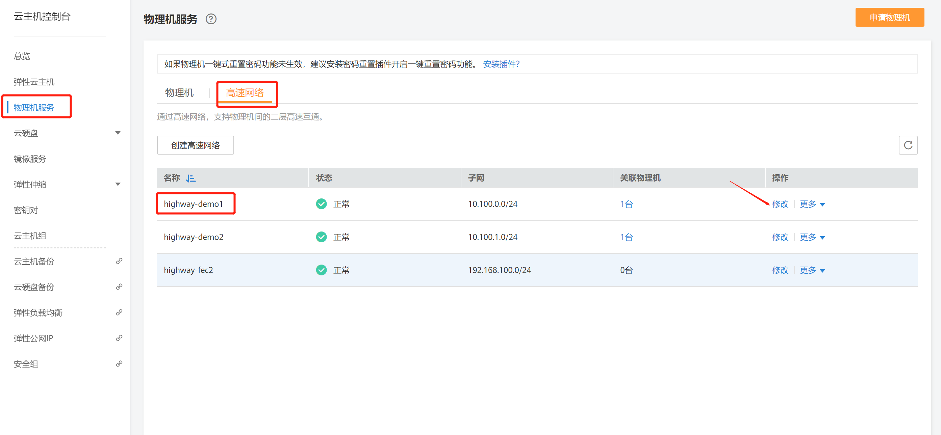Click the help question mark icon

211,19
